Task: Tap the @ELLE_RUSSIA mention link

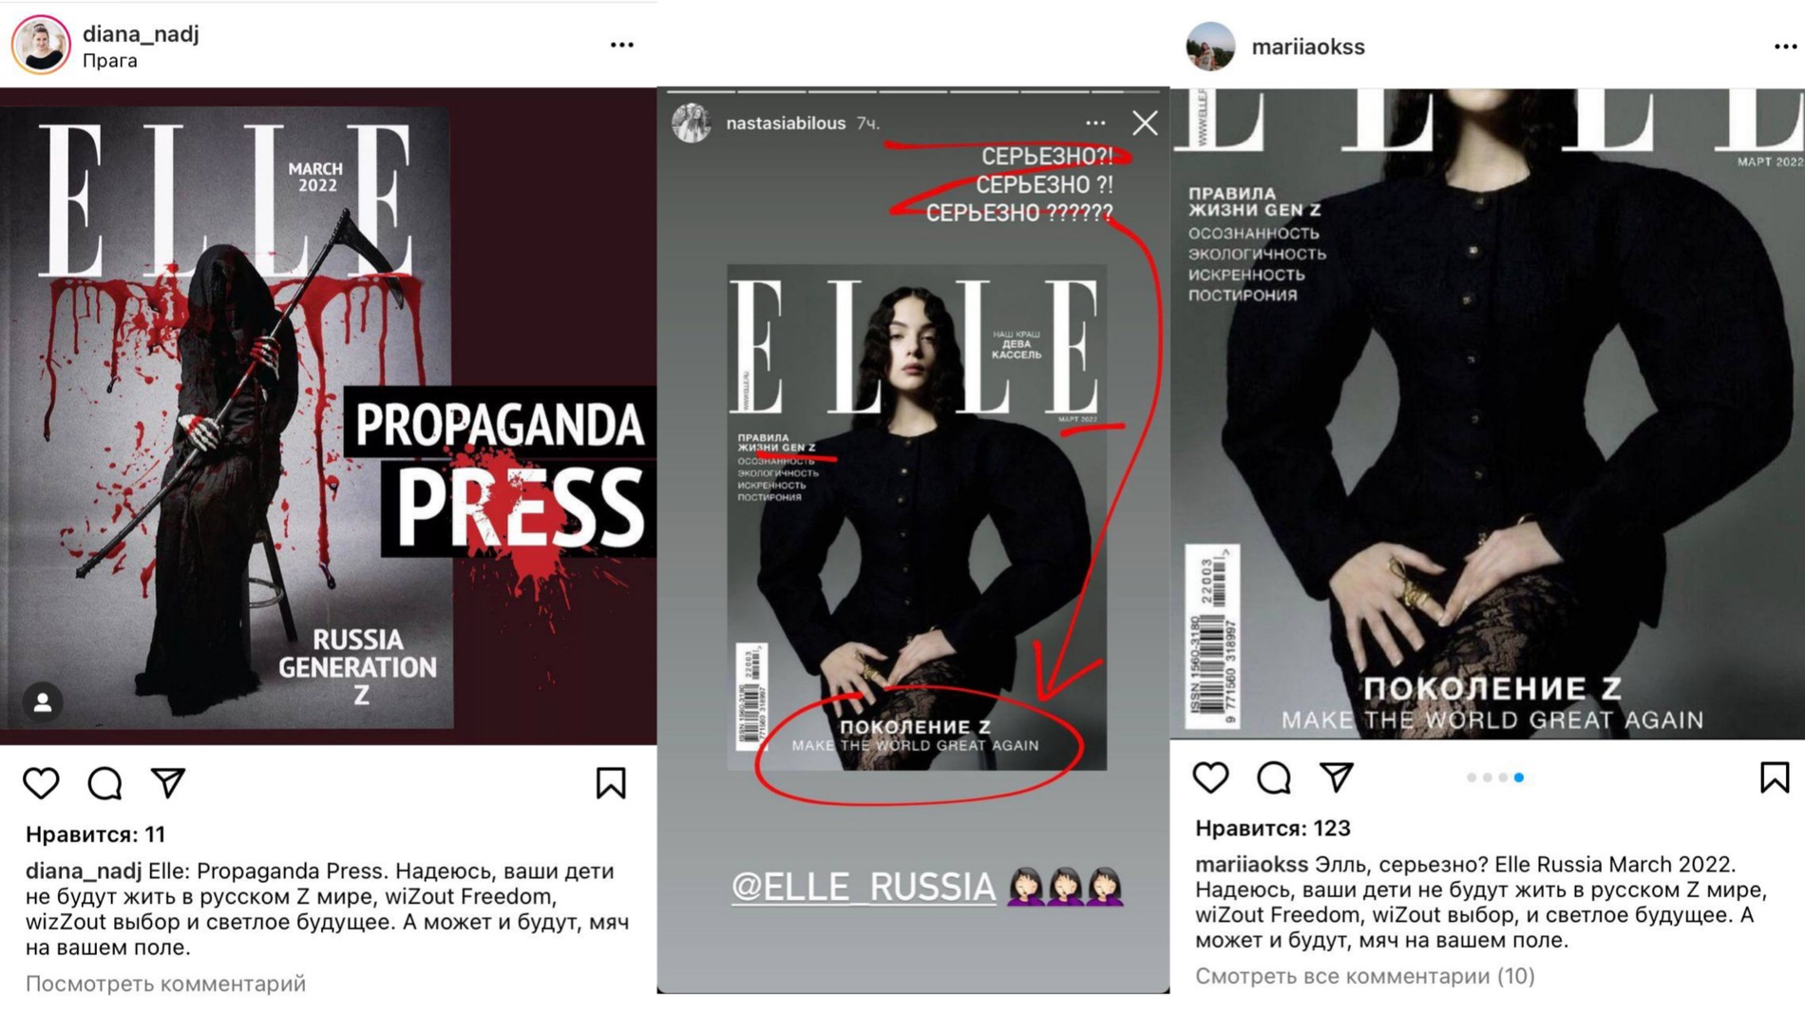Action: (863, 886)
